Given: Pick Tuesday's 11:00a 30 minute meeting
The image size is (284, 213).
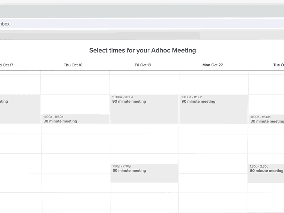Looking at the screenshot, I should (266, 119).
